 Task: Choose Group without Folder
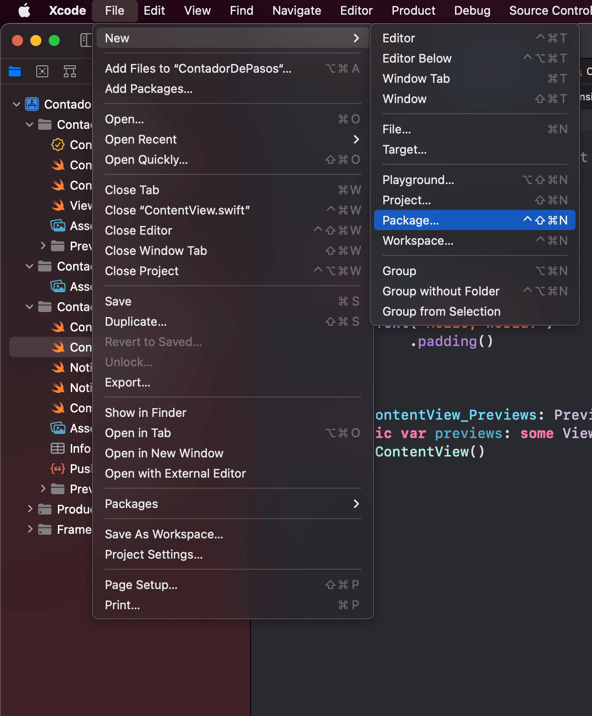(474, 291)
